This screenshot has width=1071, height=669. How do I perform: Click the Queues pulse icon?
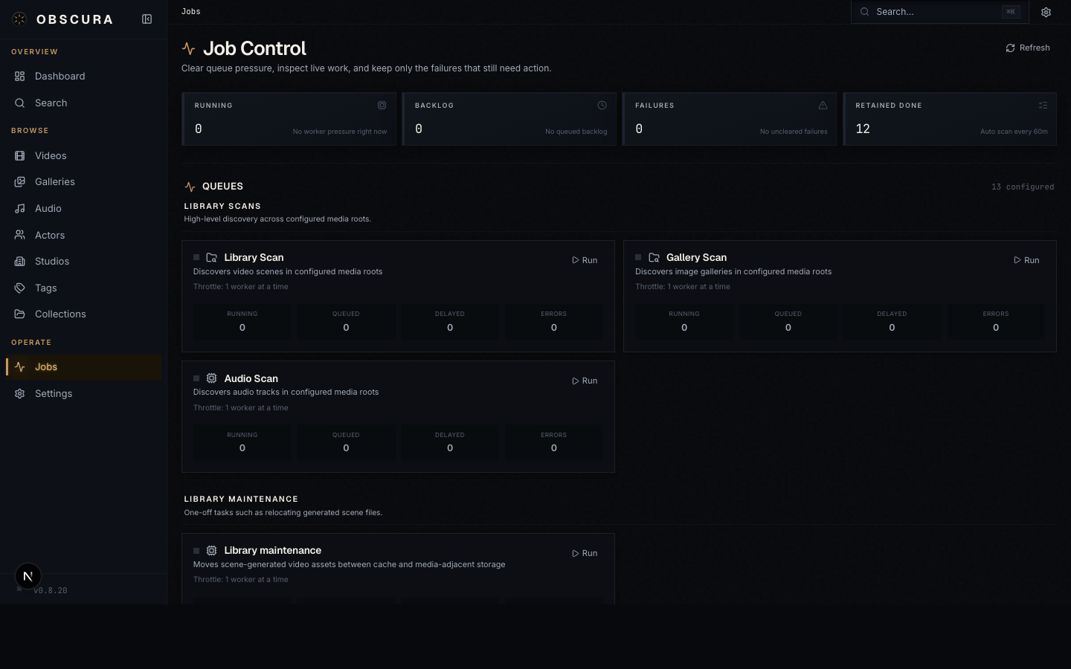(x=190, y=187)
